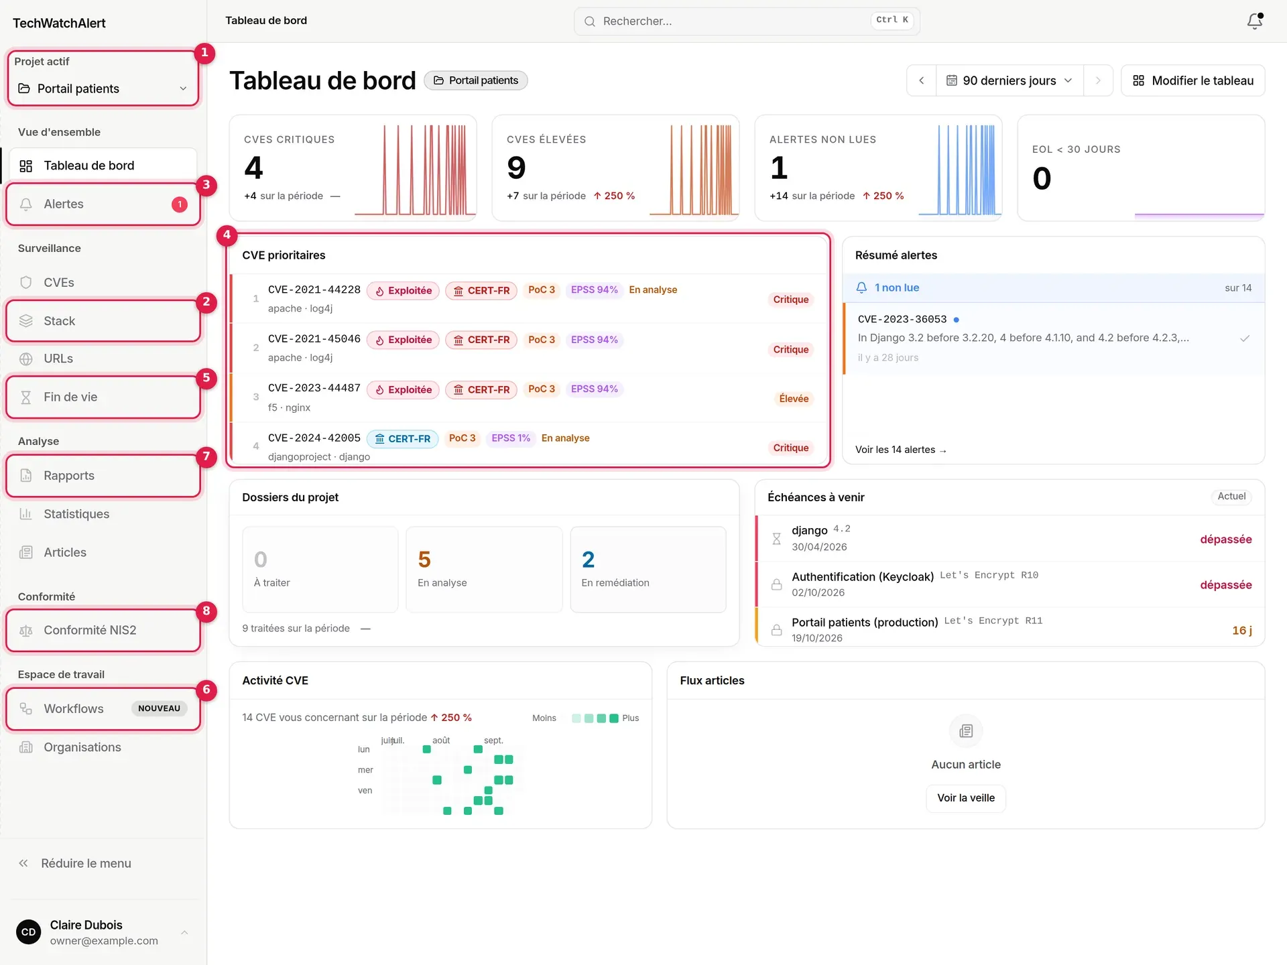Click the 1 non lue alerts filter row
1287x965 pixels.
click(1054, 288)
